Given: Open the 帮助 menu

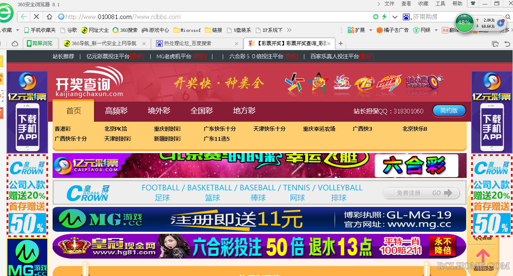Looking at the screenshot, I should pos(457,4).
